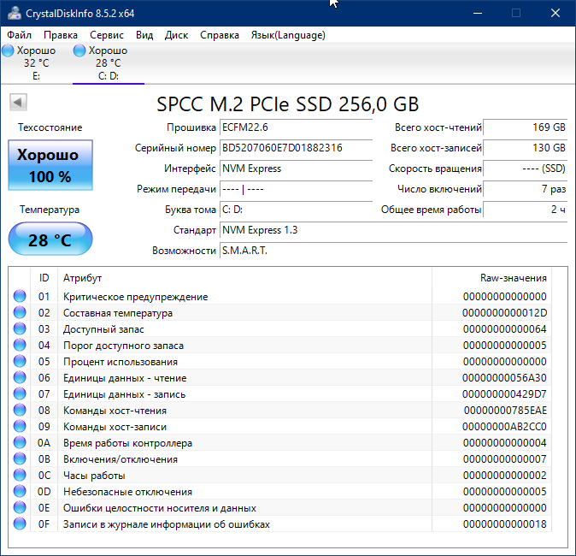Click status orb for attribute 0A

click(x=20, y=442)
